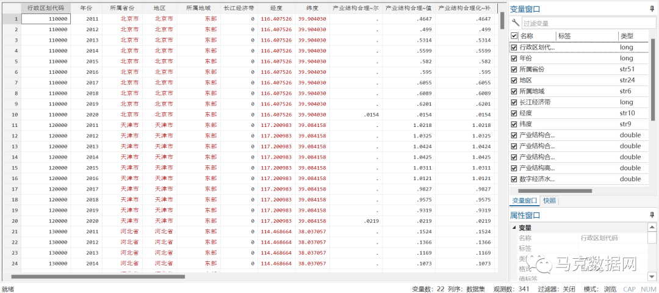Select the 产业结构合理~值 column header
Viewport: 659px width, 293px height.
(408, 8)
